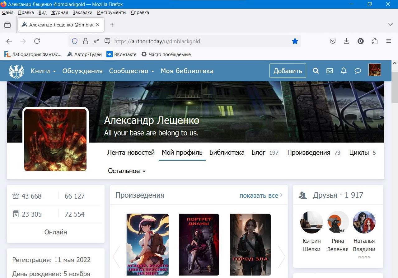
Task: Open the Произведения tab
Action: click(x=308, y=153)
